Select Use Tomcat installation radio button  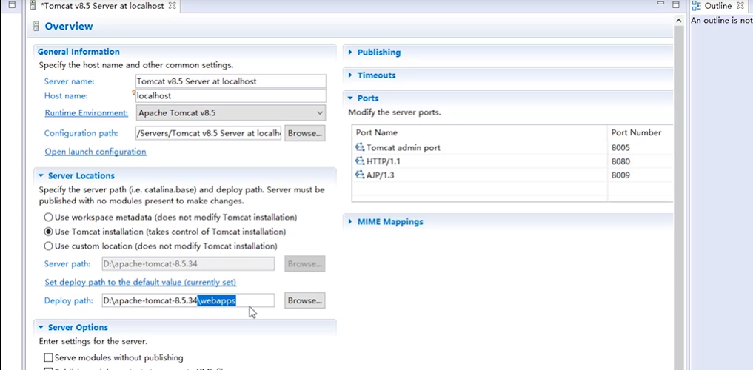pos(48,232)
